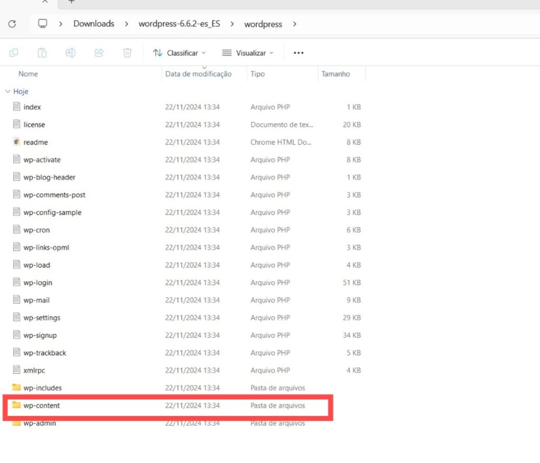Open the Classificar sort dropdown
Viewport: 540px width, 463px height.
(x=179, y=53)
